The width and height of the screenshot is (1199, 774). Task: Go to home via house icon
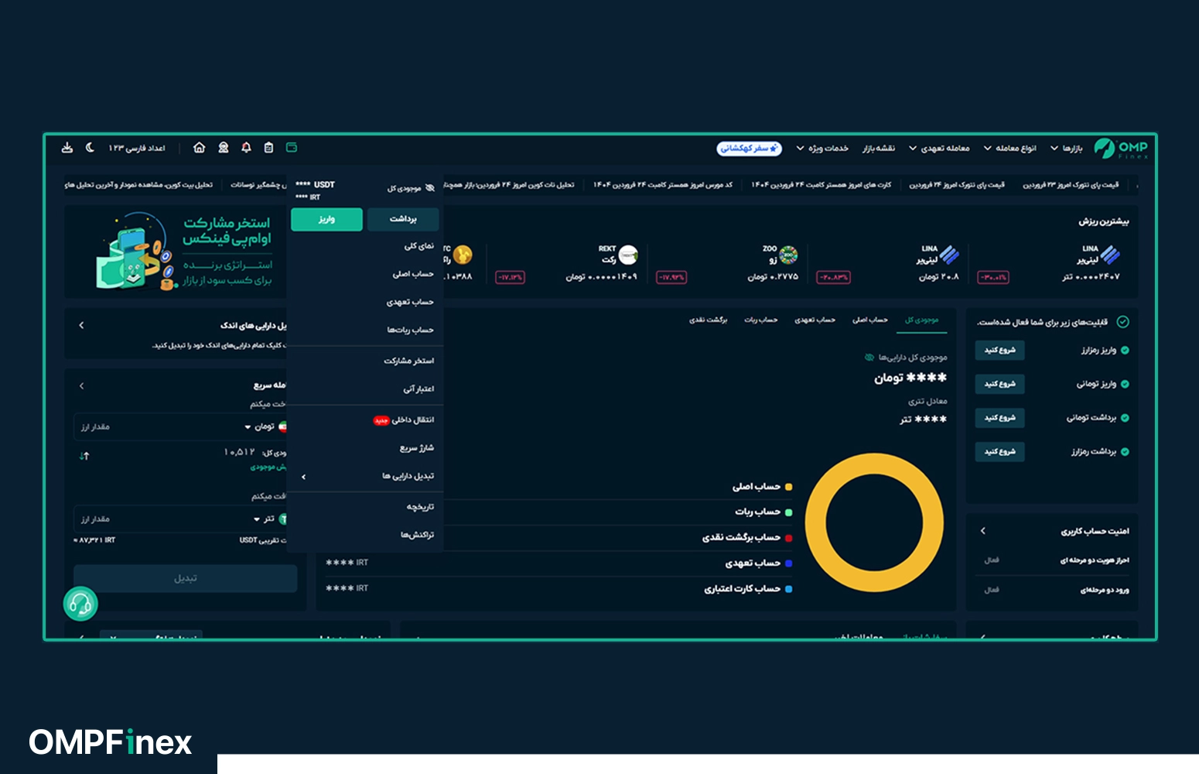pos(199,147)
